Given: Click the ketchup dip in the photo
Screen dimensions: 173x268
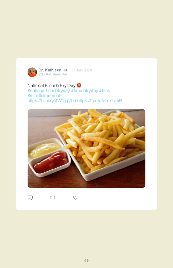Looking at the screenshot, I should click(x=51, y=162).
